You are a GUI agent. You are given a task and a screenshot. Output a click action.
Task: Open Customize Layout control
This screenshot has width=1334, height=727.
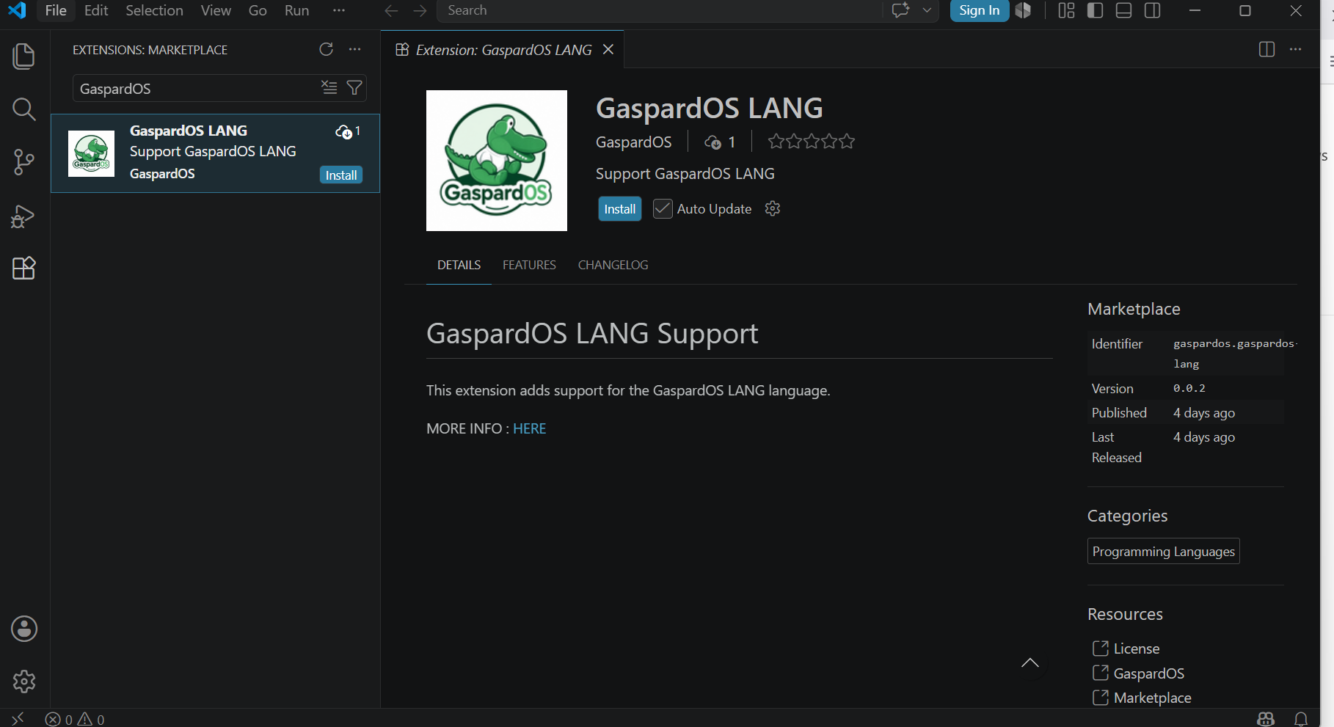1066,10
